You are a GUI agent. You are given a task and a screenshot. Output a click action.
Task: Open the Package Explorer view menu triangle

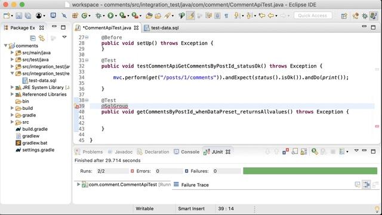tap(64, 37)
